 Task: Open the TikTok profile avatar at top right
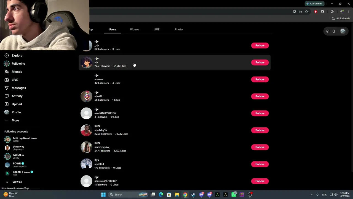pyautogui.click(x=343, y=31)
